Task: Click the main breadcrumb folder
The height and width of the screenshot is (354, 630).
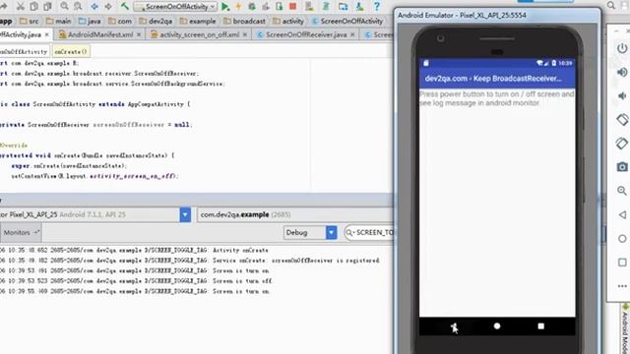Action: pyautogui.click(x=59, y=21)
